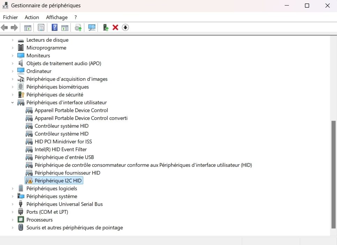337x245 pixels.
Task: Select Intel(R) HID Event Filter device
Action: pyautogui.click(x=62, y=149)
